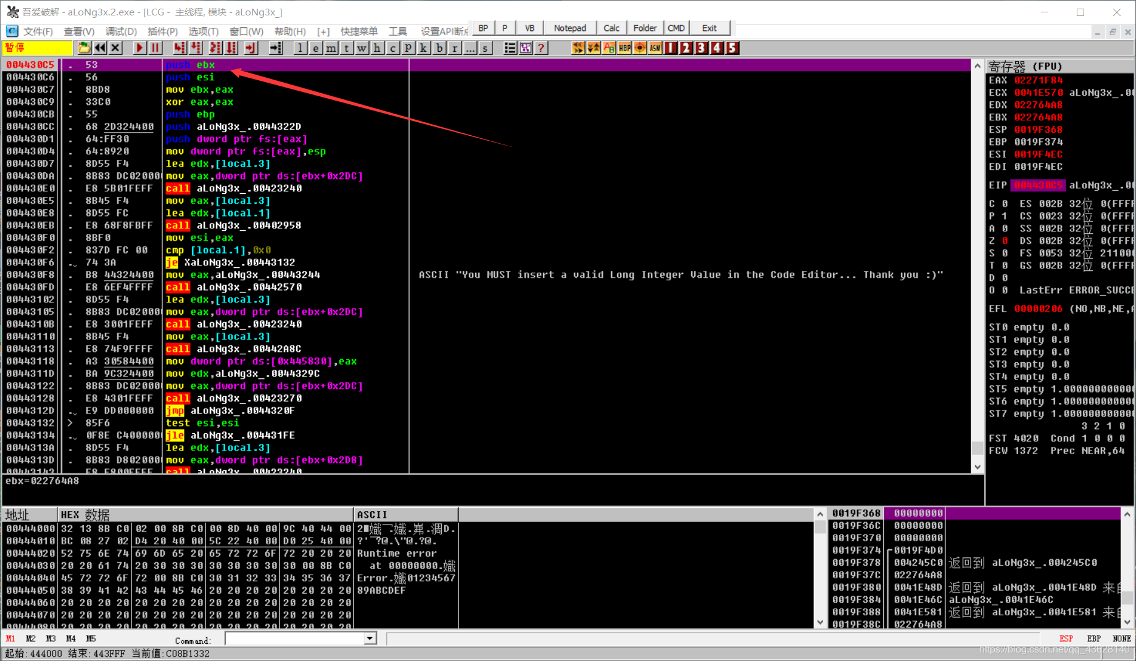Click the Folder button
The width and height of the screenshot is (1136, 661).
(x=645, y=28)
